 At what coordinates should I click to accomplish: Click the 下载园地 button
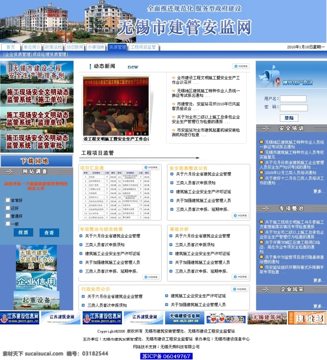37,161
